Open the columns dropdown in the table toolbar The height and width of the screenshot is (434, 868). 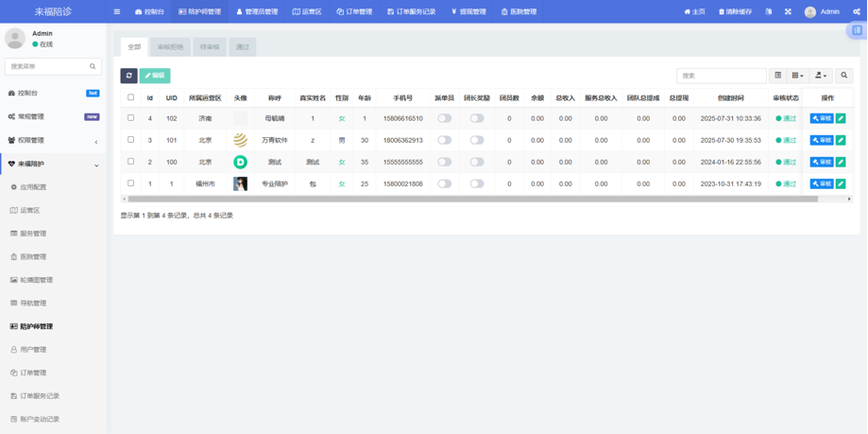[798, 76]
